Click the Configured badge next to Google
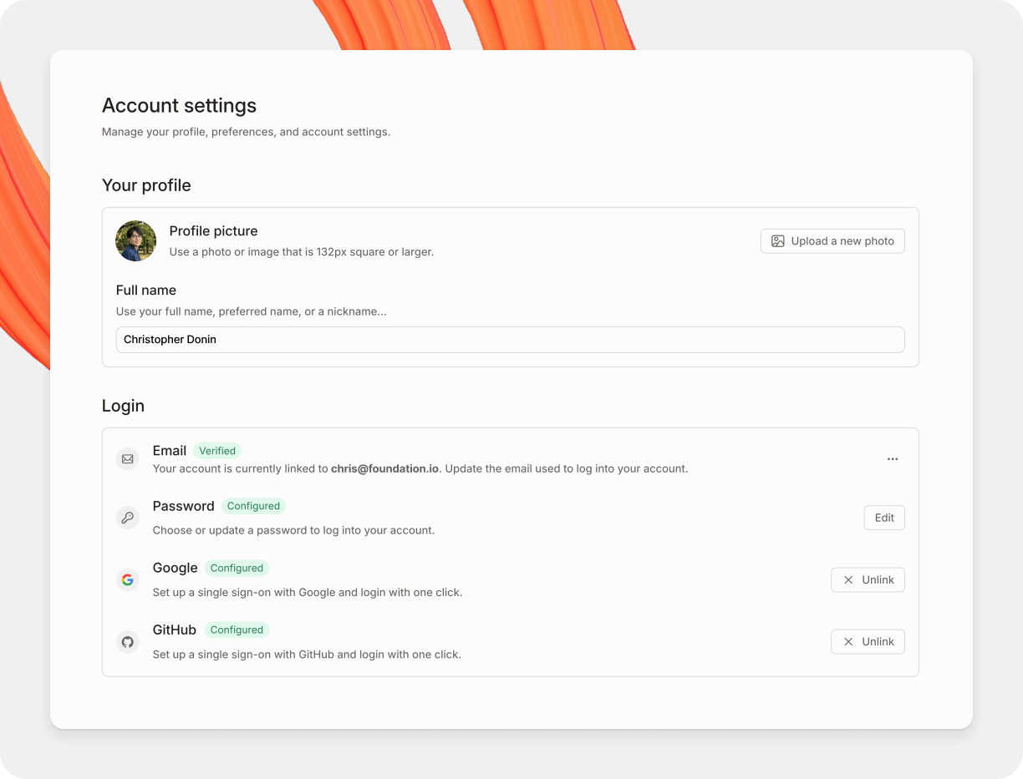This screenshot has width=1023, height=779. 237,568
